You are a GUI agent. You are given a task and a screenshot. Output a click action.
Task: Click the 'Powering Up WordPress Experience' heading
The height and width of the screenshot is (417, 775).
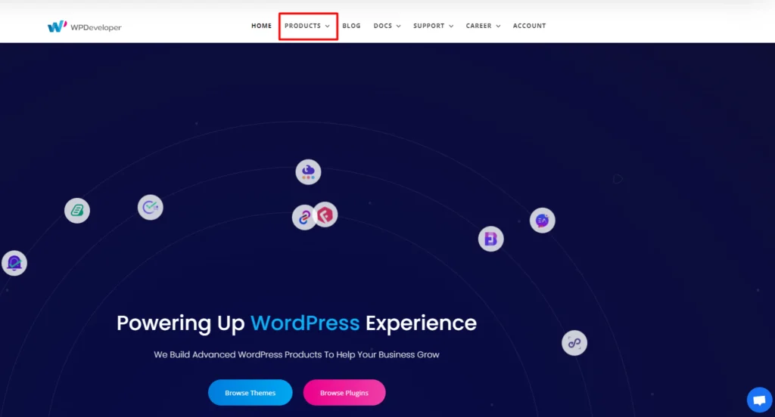297,323
